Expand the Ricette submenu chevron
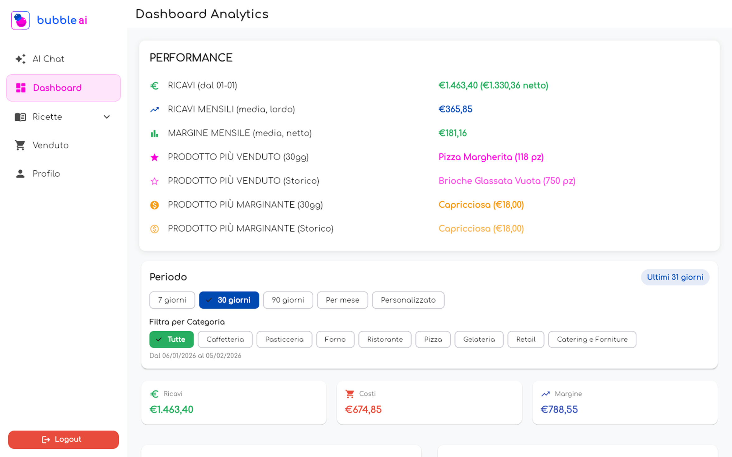 tap(107, 117)
